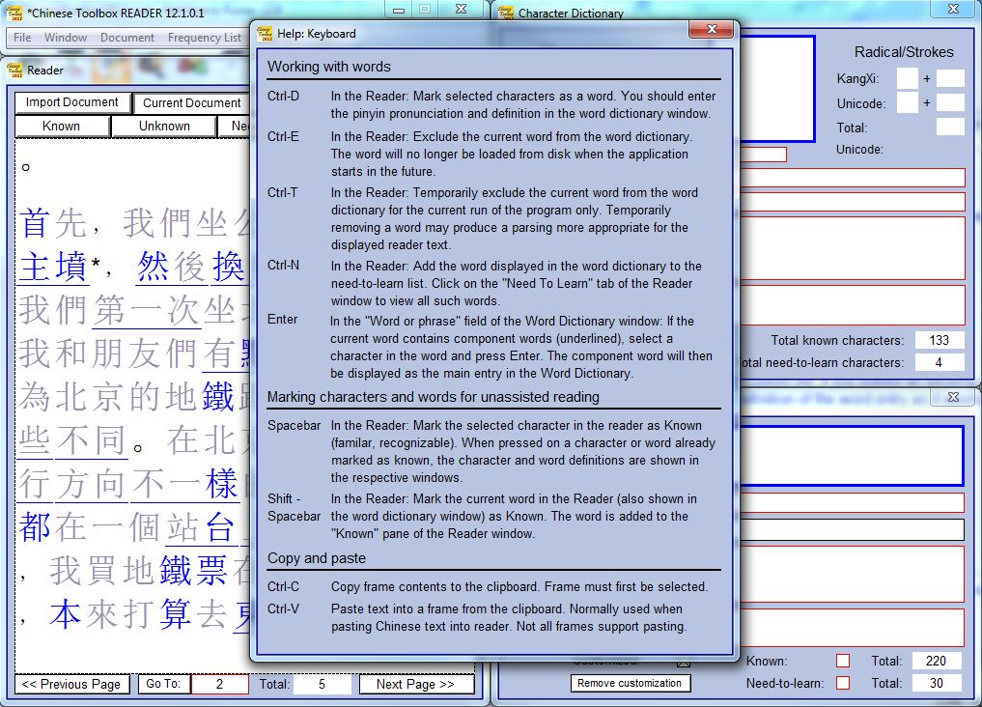Select the word 然後 in Reader text
The width and height of the screenshot is (982, 707).
click(x=172, y=267)
